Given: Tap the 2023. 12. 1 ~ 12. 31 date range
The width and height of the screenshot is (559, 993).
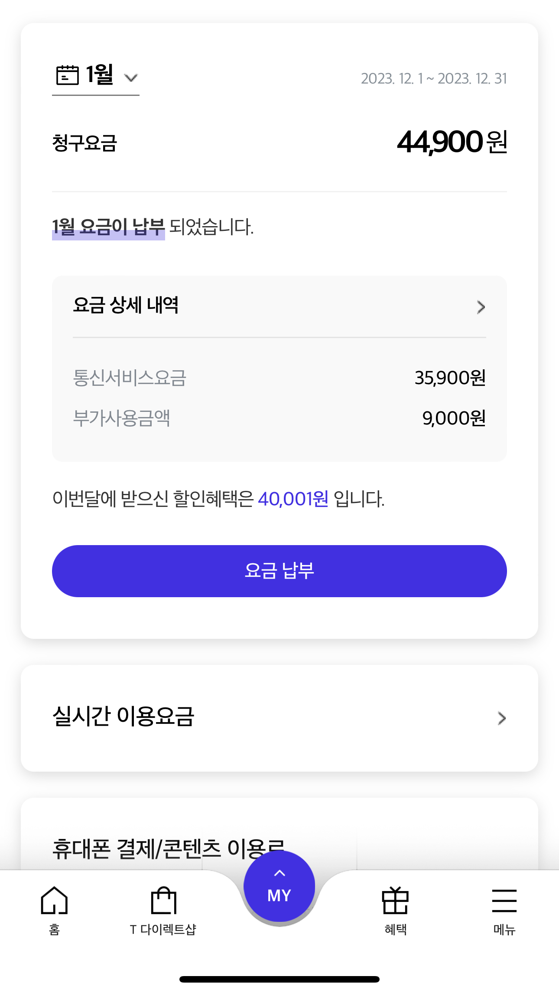Looking at the screenshot, I should click(434, 79).
